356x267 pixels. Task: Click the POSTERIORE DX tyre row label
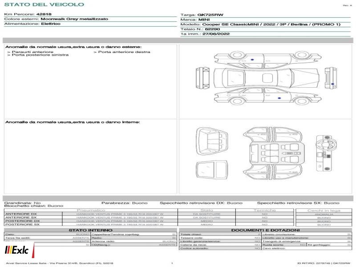click(x=22, y=221)
